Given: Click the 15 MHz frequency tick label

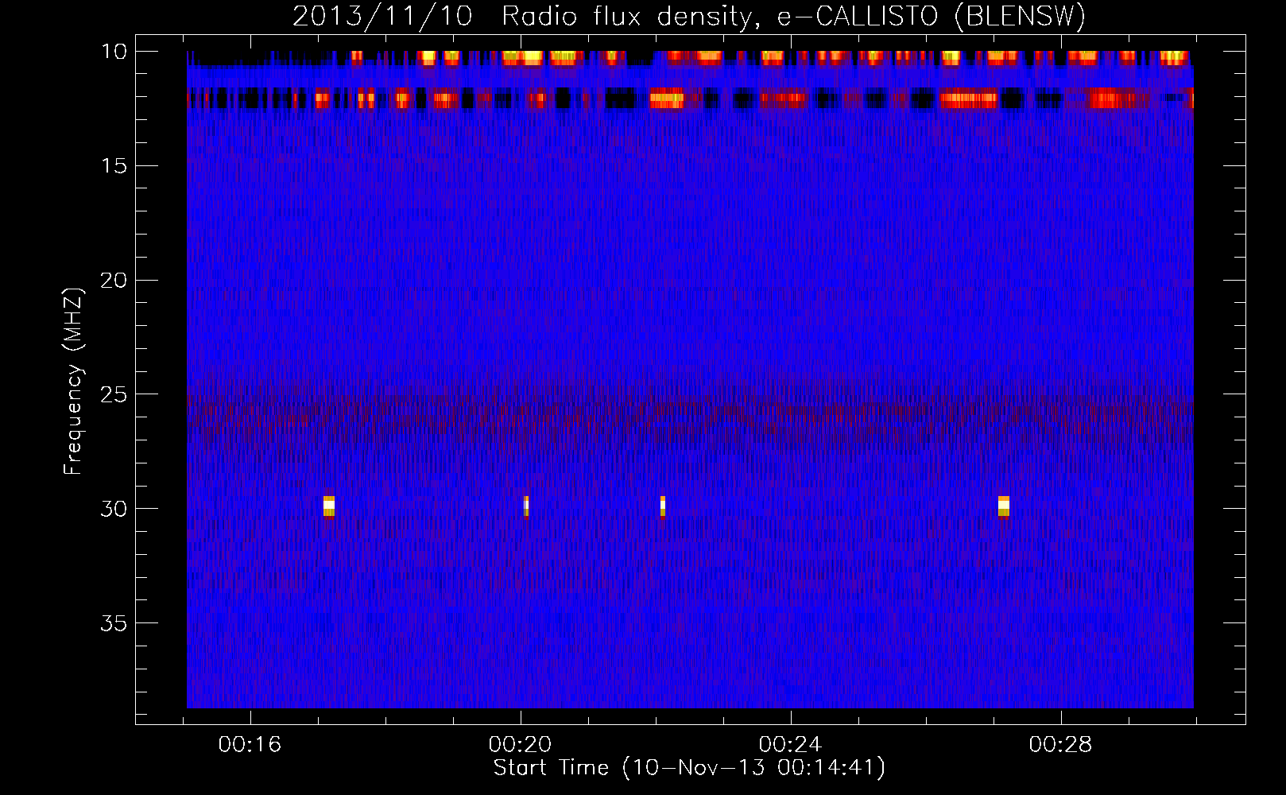Looking at the screenshot, I should [x=114, y=166].
